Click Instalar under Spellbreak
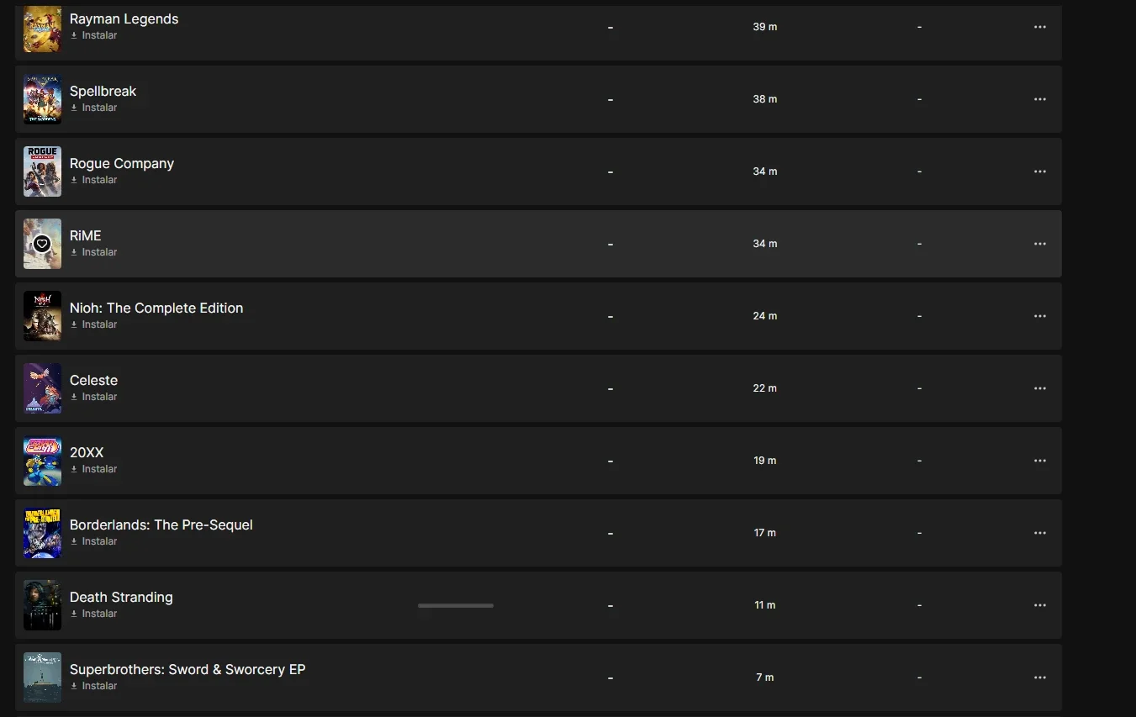The height and width of the screenshot is (717, 1136). tap(93, 108)
